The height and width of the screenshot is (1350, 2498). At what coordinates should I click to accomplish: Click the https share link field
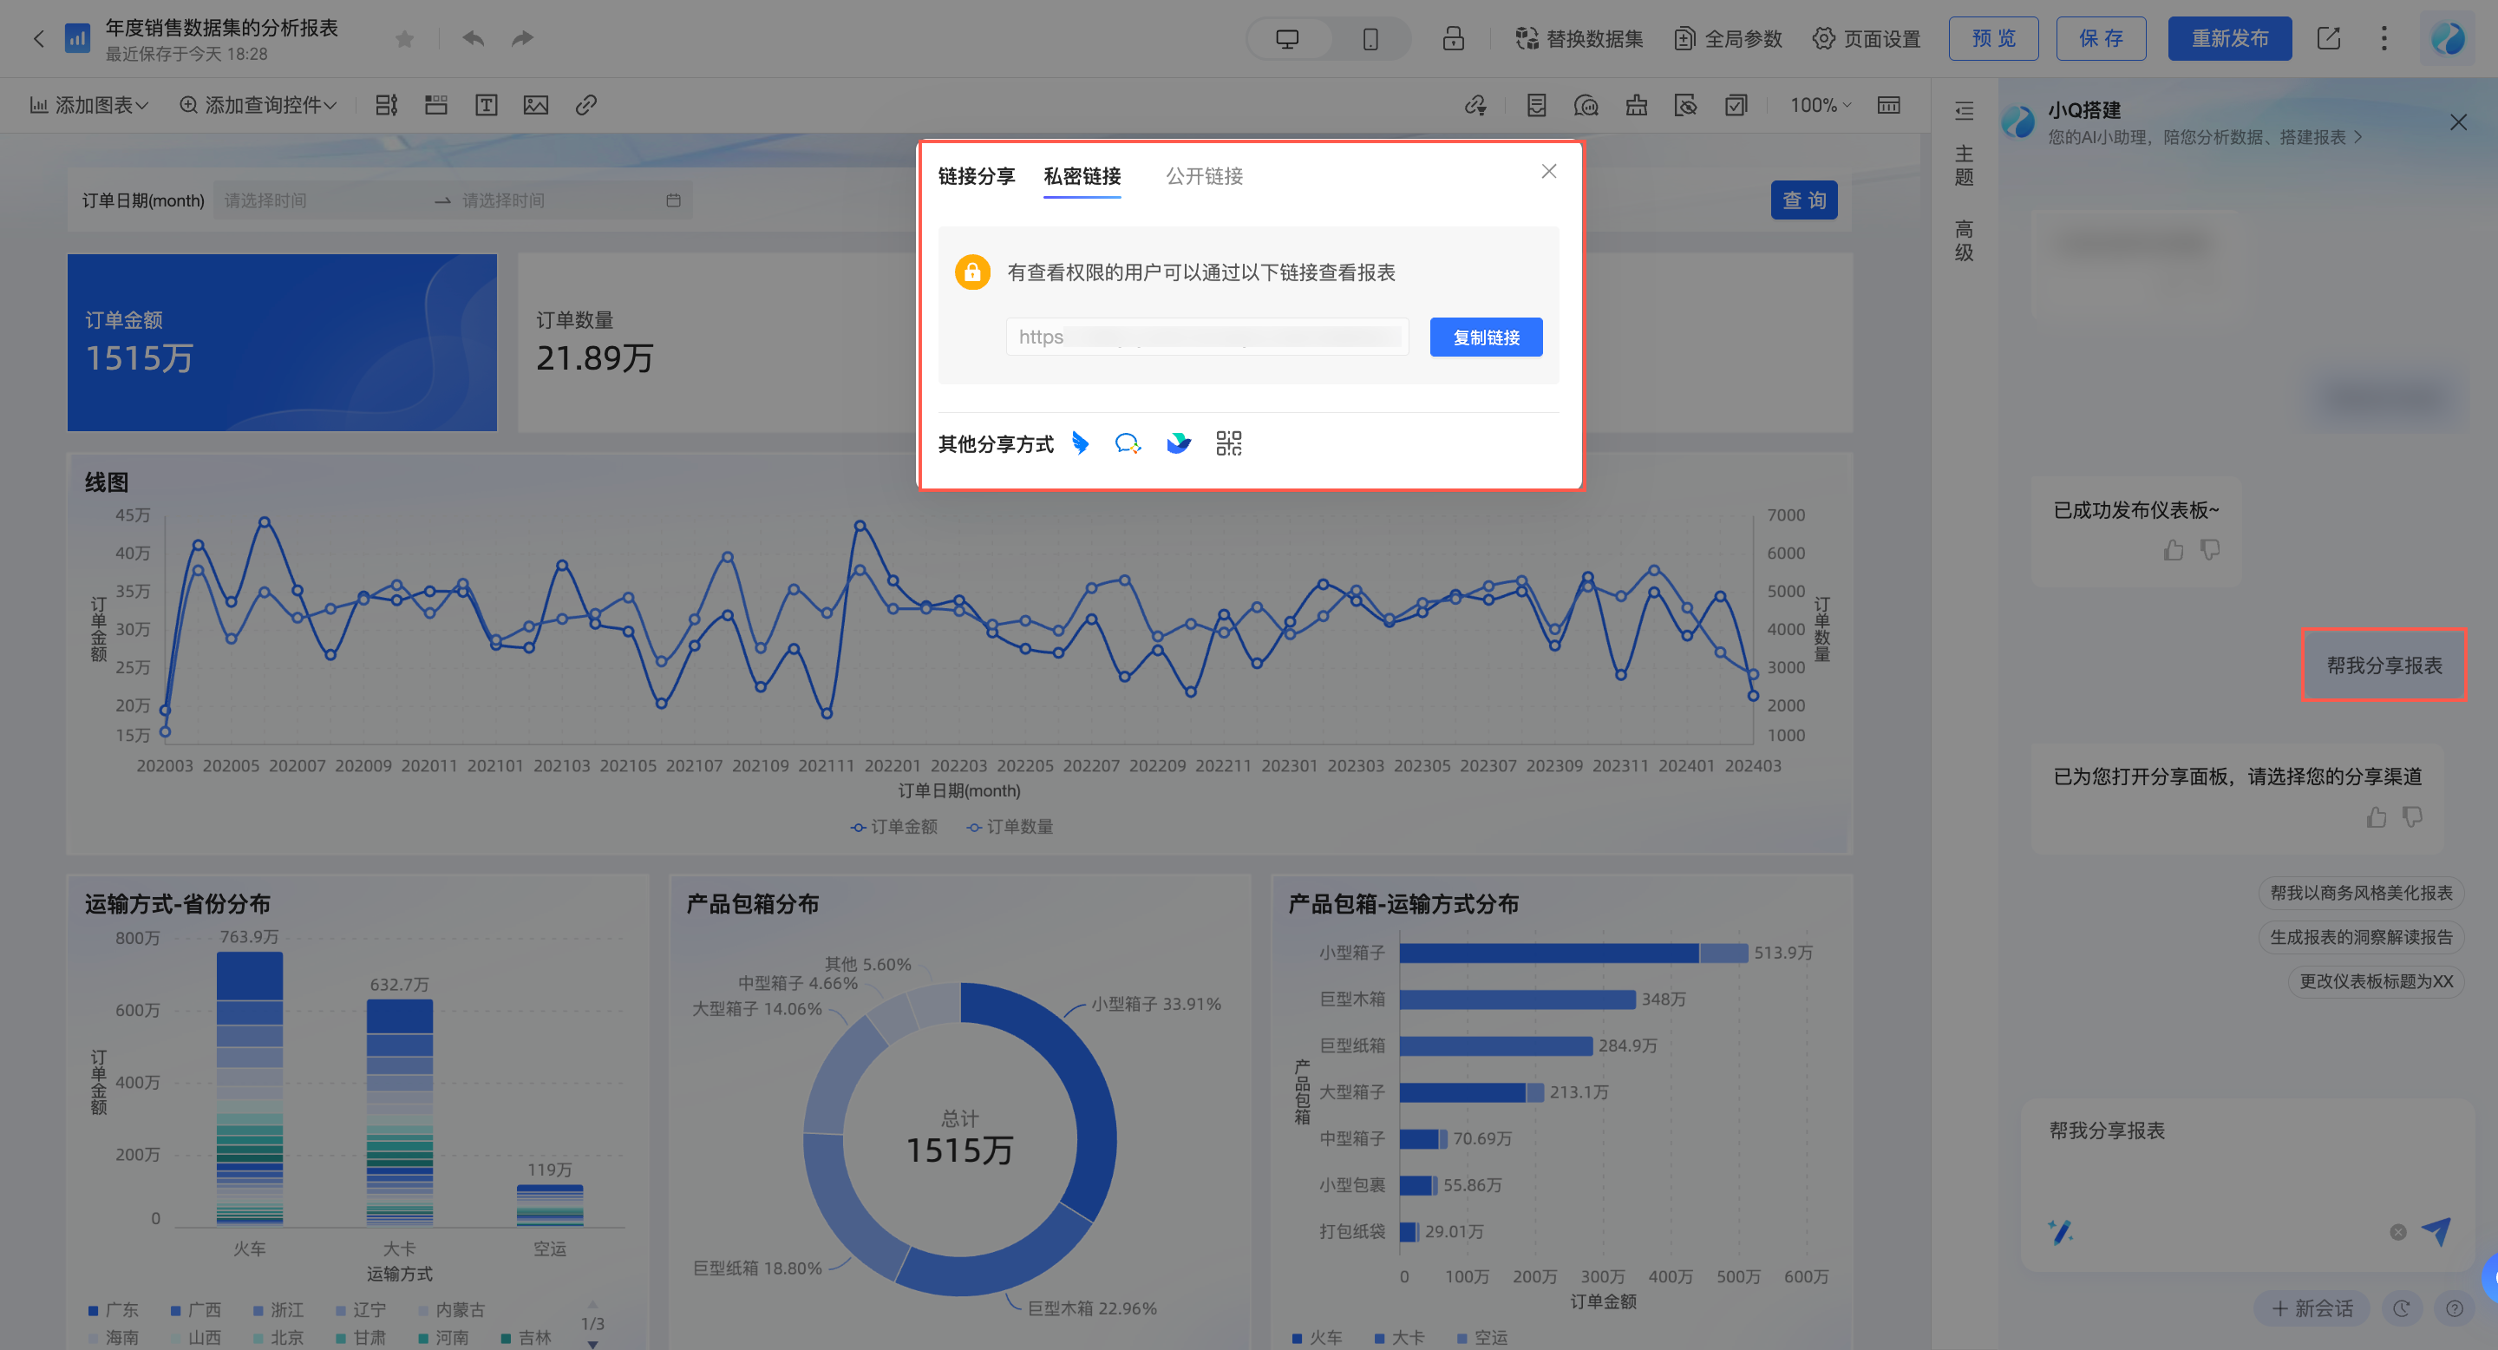coord(1207,337)
